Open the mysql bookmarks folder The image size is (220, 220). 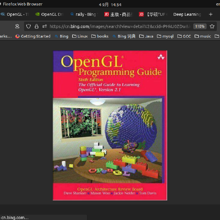pos(165,36)
